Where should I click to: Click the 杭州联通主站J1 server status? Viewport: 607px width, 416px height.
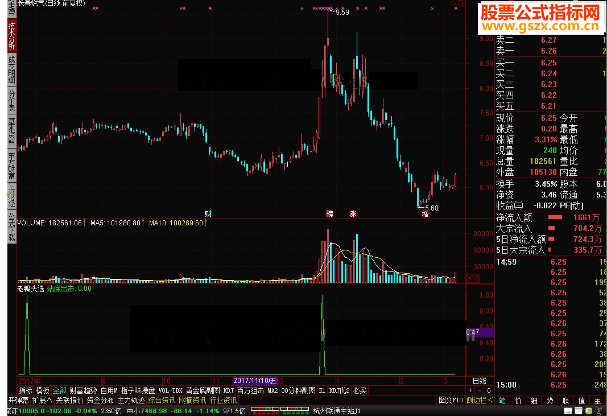[x=337, y=411]
